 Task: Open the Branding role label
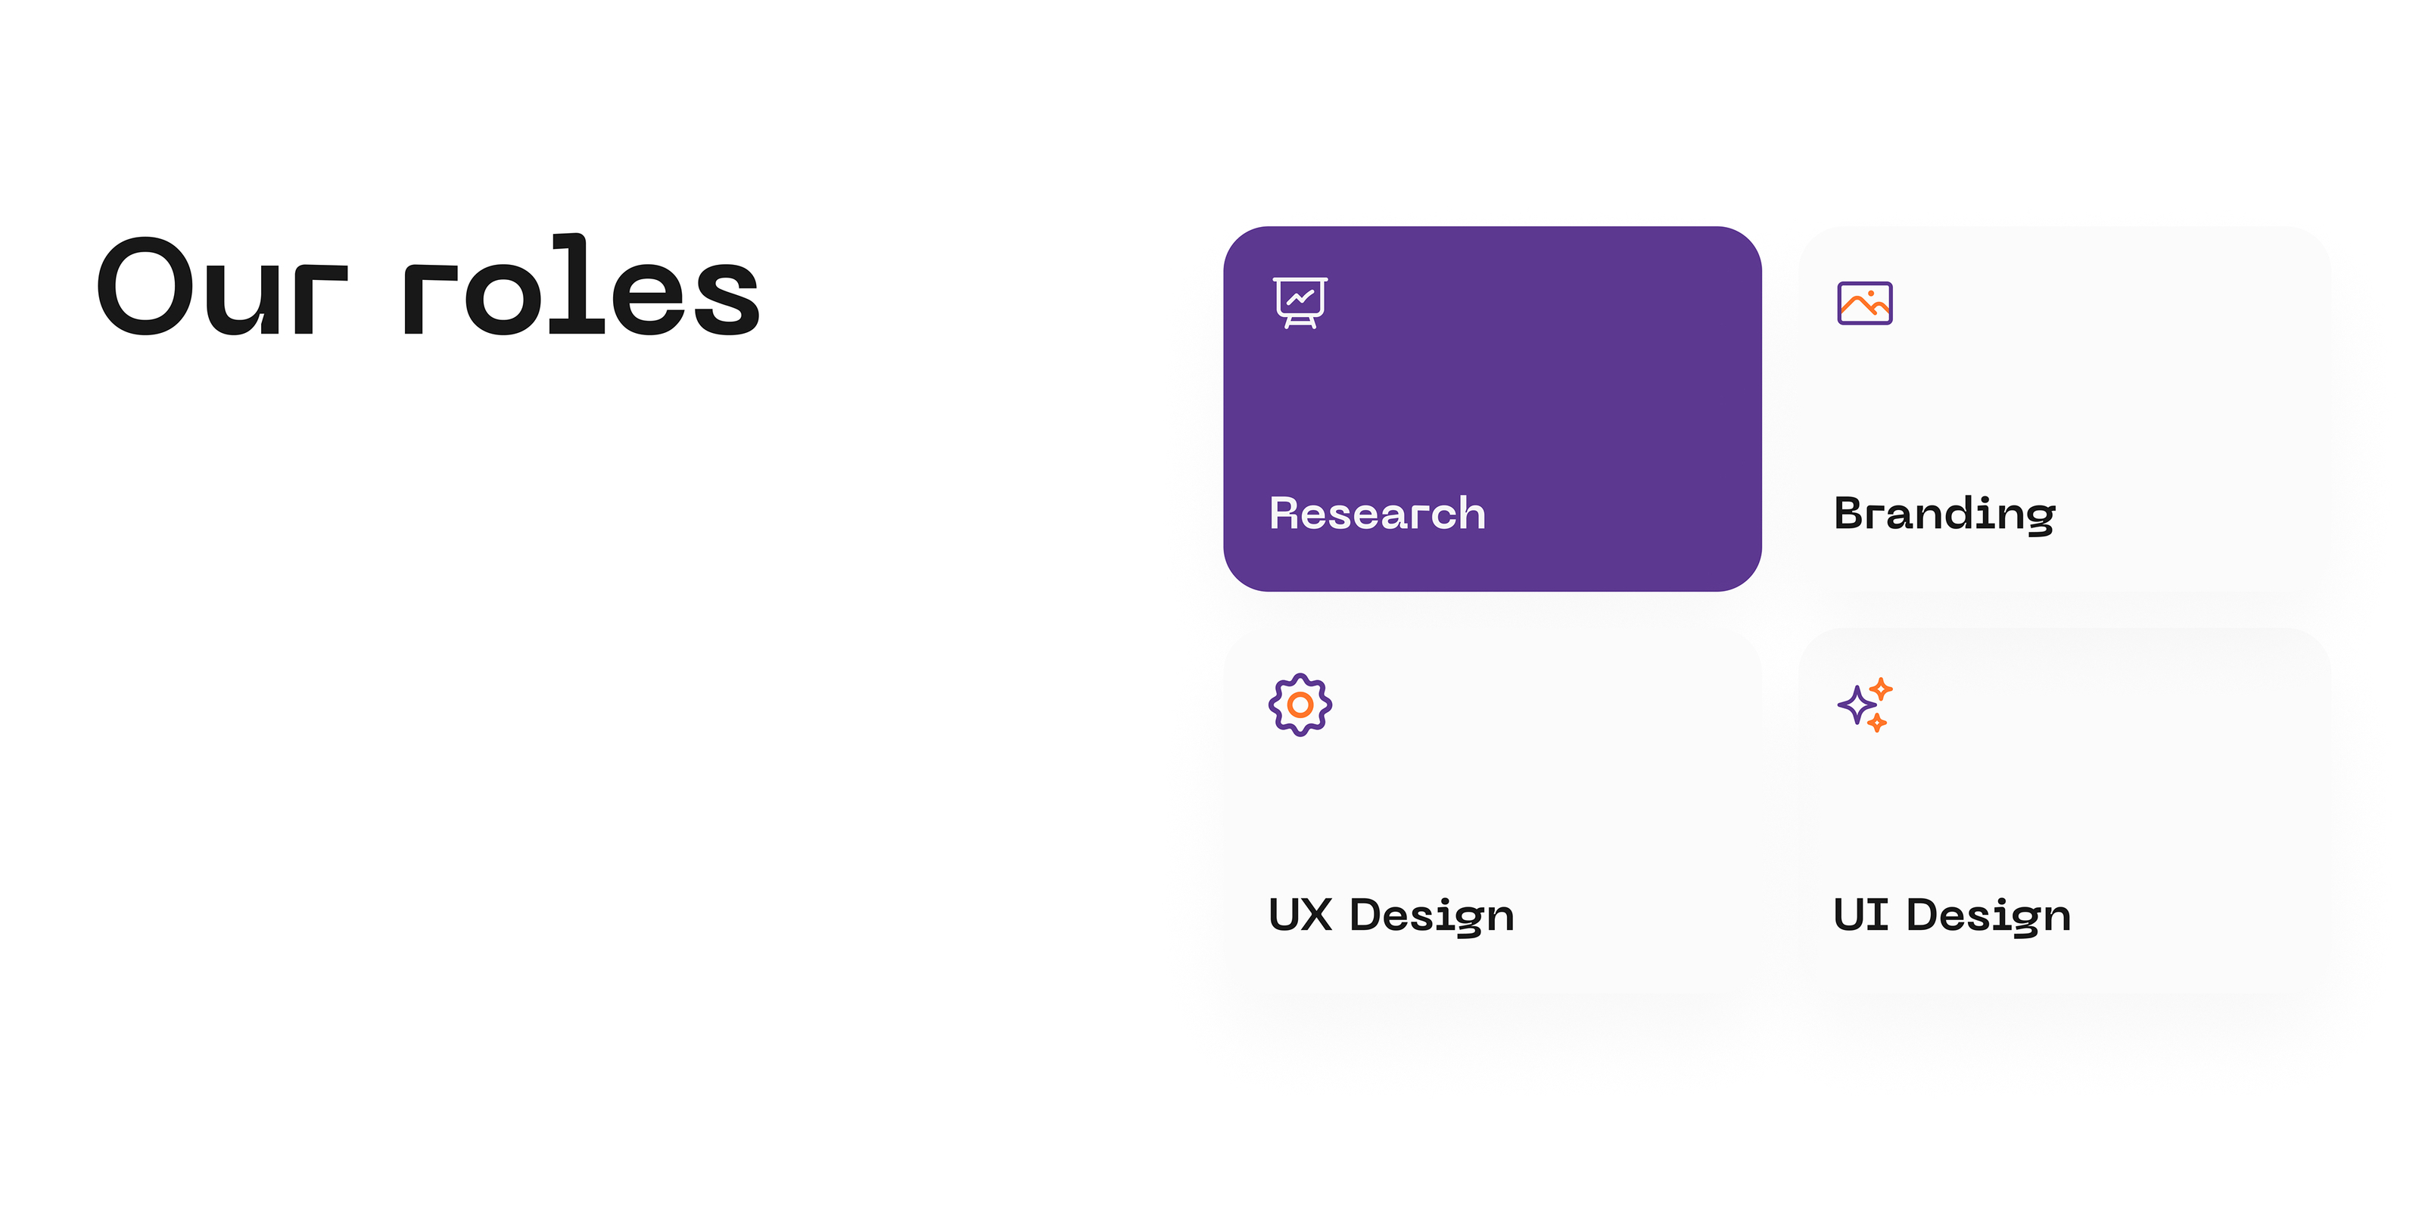pyautogui.click(x=1944, y=515)
